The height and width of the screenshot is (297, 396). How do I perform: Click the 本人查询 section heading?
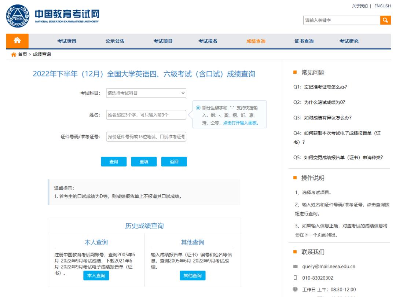click(x=96, y=242)
